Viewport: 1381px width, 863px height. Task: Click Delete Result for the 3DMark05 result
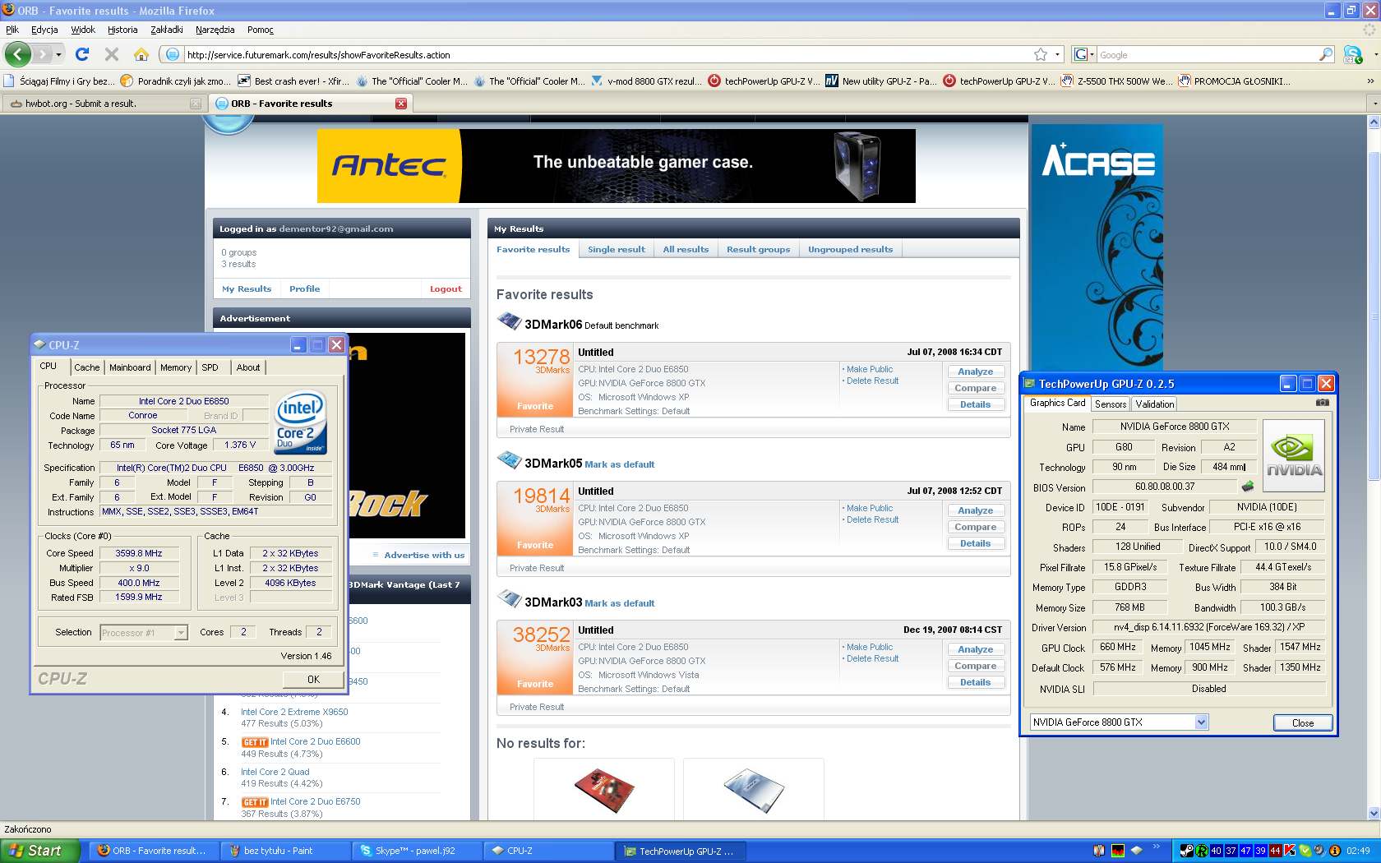point(872,519)
